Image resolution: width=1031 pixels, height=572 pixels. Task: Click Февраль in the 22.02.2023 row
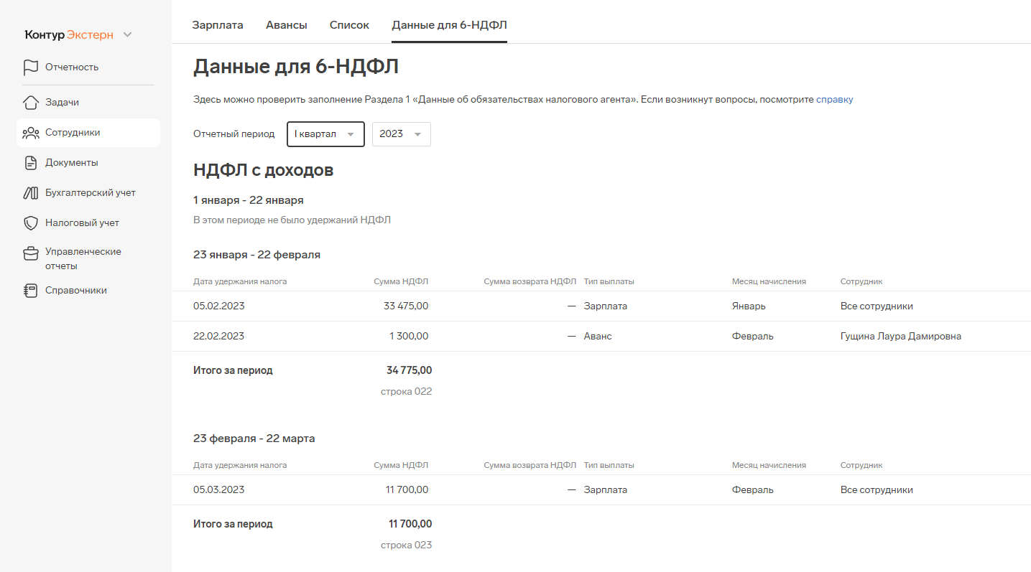(753, 337)
